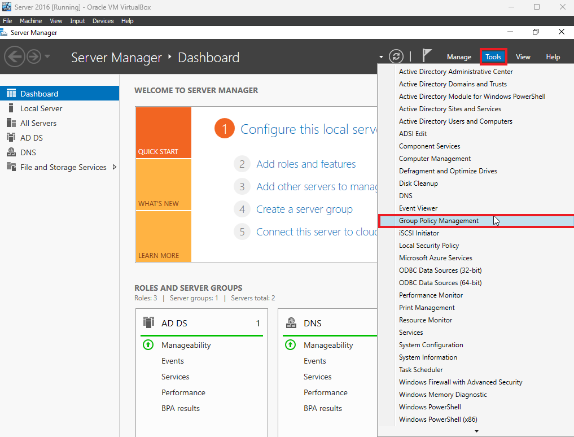The image size is (574, 437).
Task: Open Performance Monitor tool
Action: click(431, 295)
